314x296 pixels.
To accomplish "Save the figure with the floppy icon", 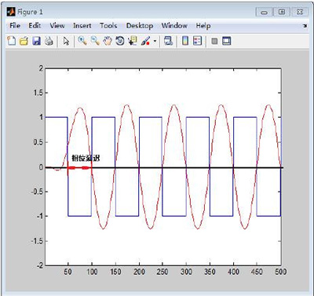I will click(36, 41).
